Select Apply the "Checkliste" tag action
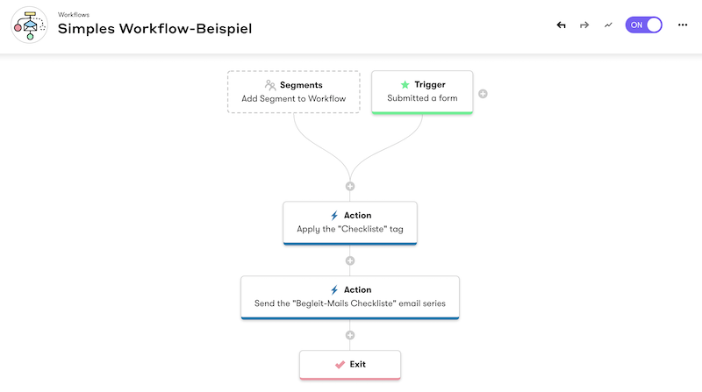Viewport: 702px width, 392px height. coord(350,223)
